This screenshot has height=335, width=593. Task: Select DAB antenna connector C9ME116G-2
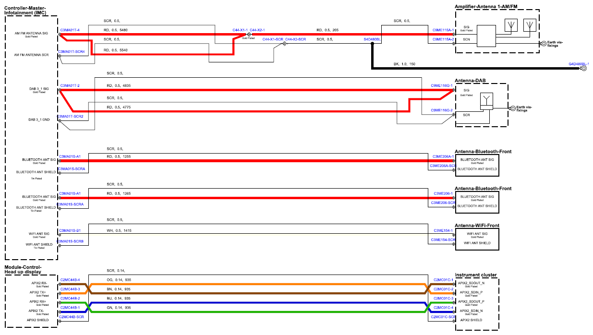pos(443,110)
